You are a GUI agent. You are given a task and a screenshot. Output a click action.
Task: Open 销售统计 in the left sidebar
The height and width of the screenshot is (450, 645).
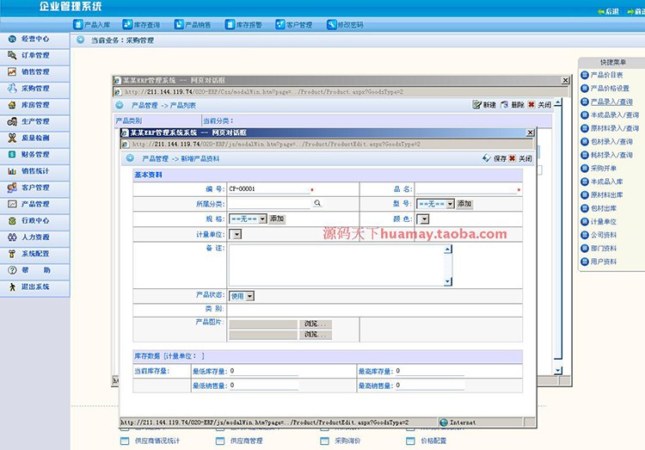34,171
